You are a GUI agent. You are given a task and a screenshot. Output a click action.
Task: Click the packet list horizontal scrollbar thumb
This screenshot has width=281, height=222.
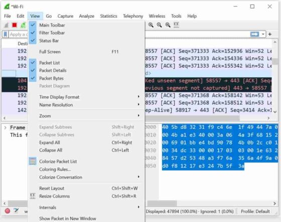(192, 118)
